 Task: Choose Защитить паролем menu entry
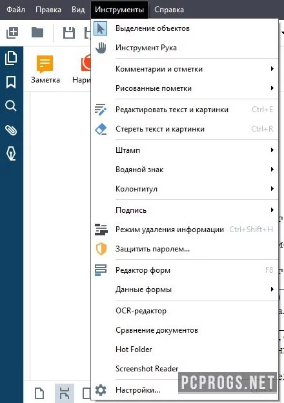(x=185, y=249)
